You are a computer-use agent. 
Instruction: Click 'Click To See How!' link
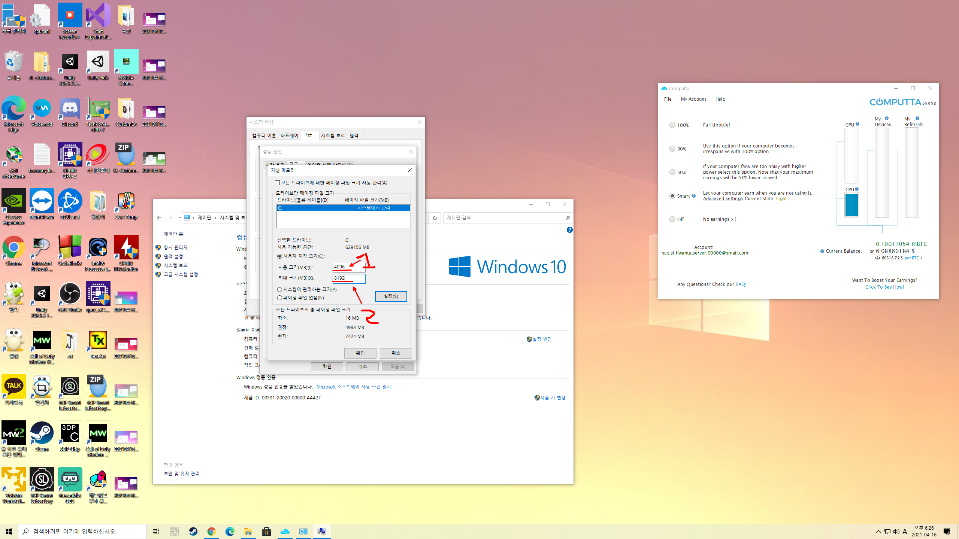tap(884, 287)
